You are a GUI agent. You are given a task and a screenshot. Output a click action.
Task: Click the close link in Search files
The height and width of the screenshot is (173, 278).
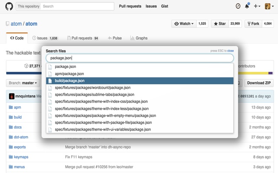click(230, 51)
